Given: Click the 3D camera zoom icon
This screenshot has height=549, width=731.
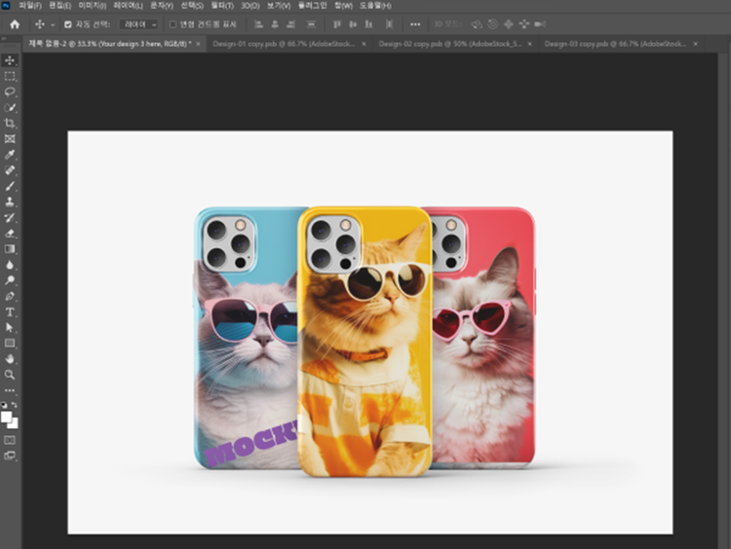Looking at the screenshot, I should [x=540, y=24].
